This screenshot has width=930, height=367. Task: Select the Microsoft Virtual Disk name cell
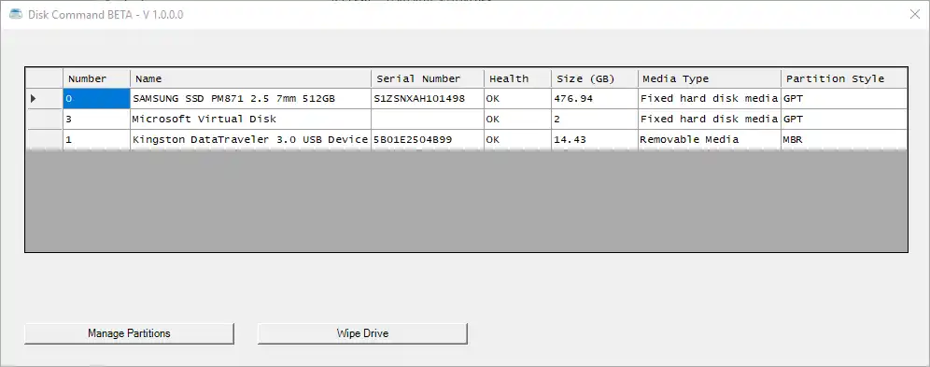point(251,120)
